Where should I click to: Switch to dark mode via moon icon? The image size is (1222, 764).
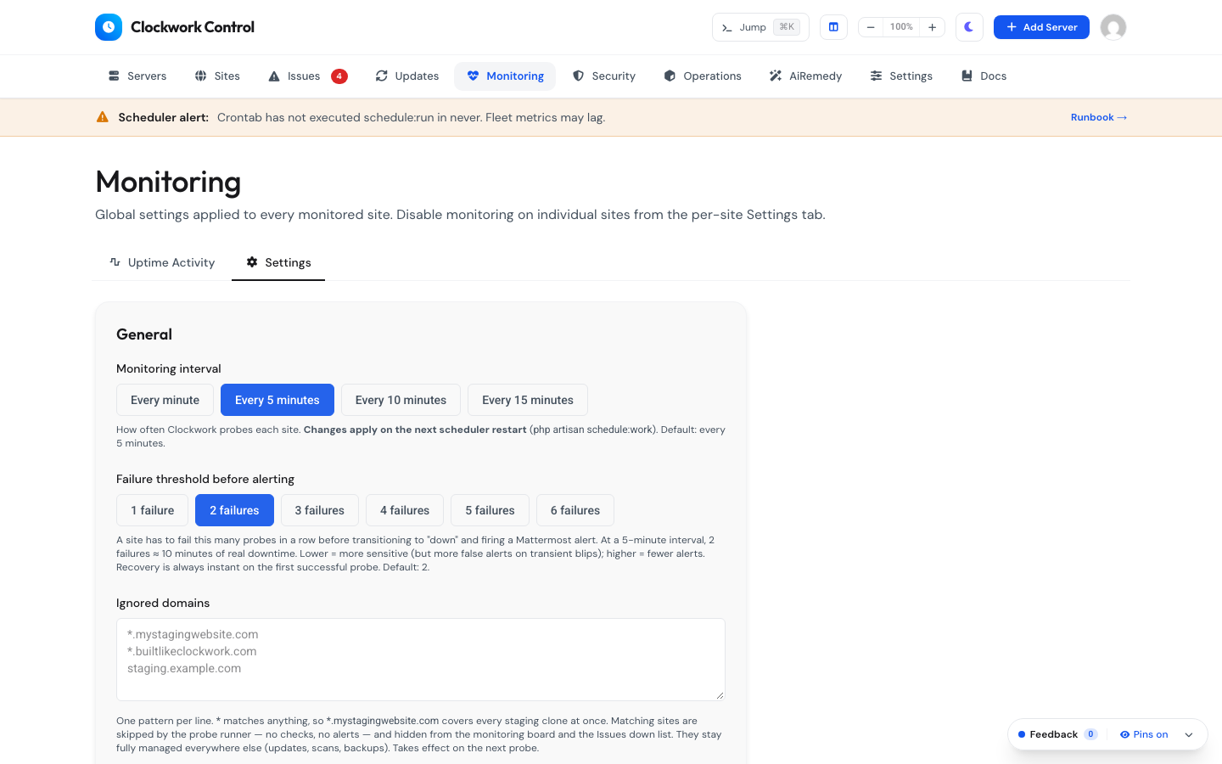point(969,27)
